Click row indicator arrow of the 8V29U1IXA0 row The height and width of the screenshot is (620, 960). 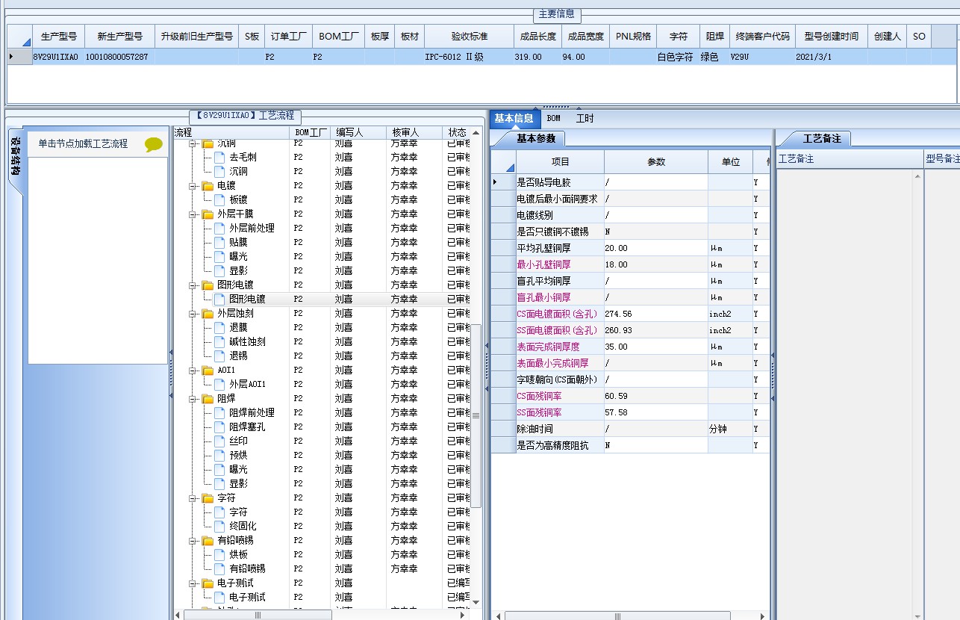click(x=11, y=56)
